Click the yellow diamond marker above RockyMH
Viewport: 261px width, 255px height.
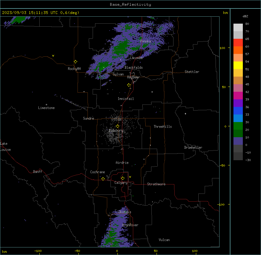click(x=75, y=62)
